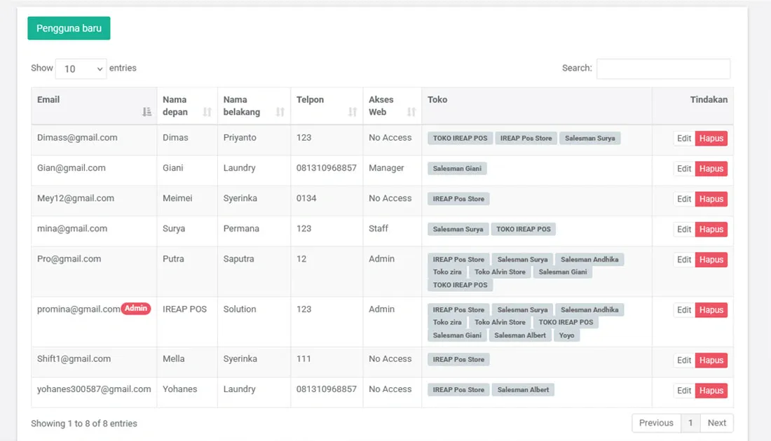Screen dimensions: 771x441
Task: Sort by Telpon column icon
Action: click(x=353, y=112)
